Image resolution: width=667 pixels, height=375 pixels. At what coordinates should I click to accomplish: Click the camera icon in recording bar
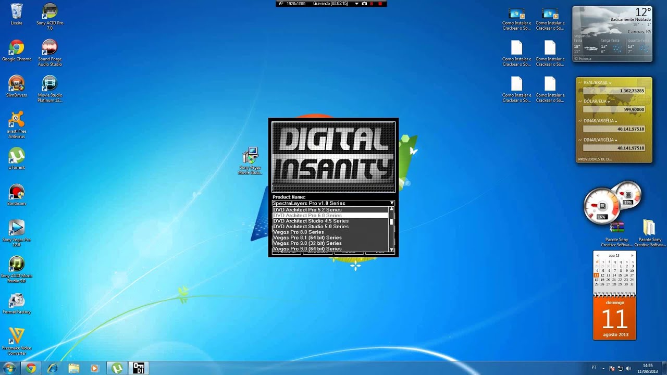pyautogui.click(x=364, y=4)
